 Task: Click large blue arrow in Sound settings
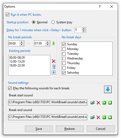[108, 89]
